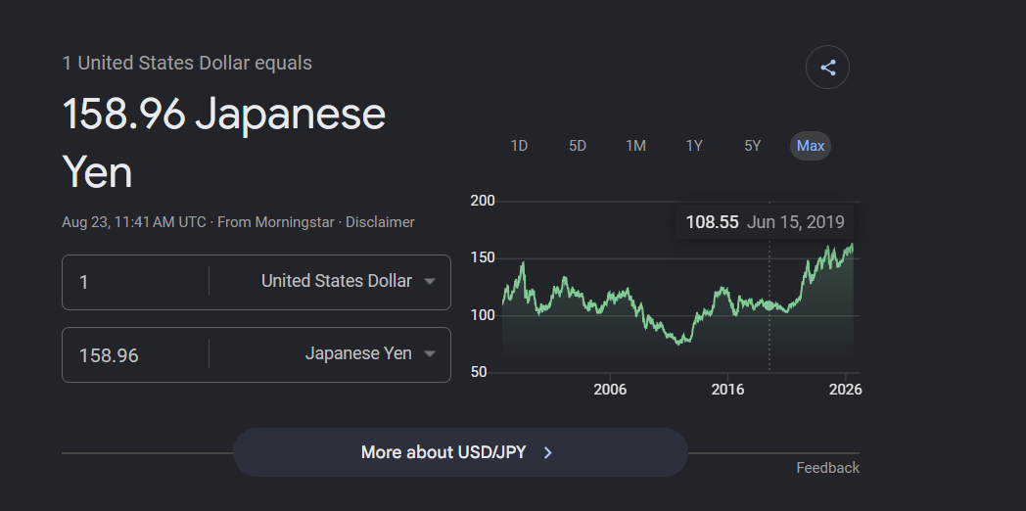Click the 200 value on the chart axis

(483, 201)
